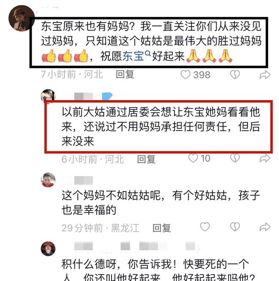
Task: Tap broken heart on 6小时前 reply
Action: click(x=235, y=158)
